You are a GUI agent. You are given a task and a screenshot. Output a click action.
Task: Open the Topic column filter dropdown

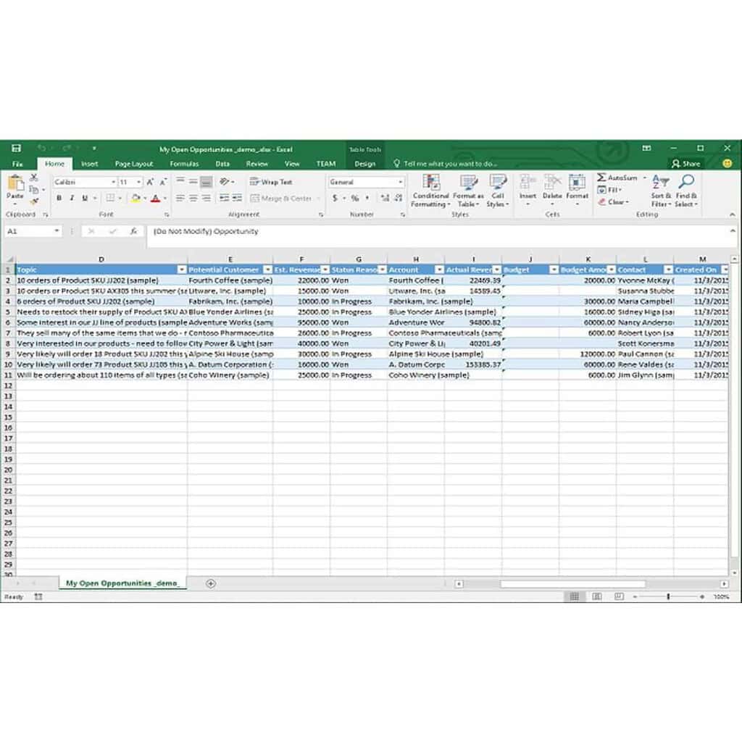182,270
